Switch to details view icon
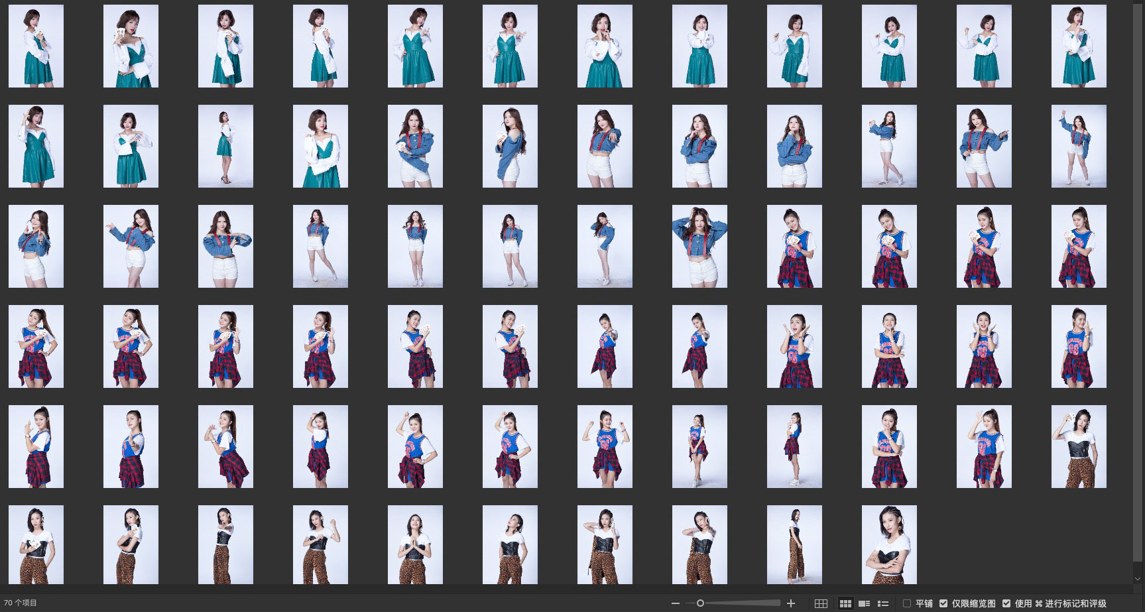 (864, 603)
